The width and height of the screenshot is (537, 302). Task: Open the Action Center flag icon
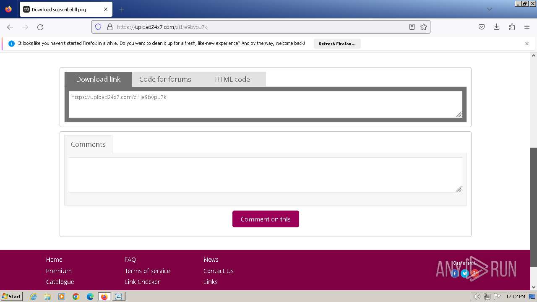click(x=497, y=297)
